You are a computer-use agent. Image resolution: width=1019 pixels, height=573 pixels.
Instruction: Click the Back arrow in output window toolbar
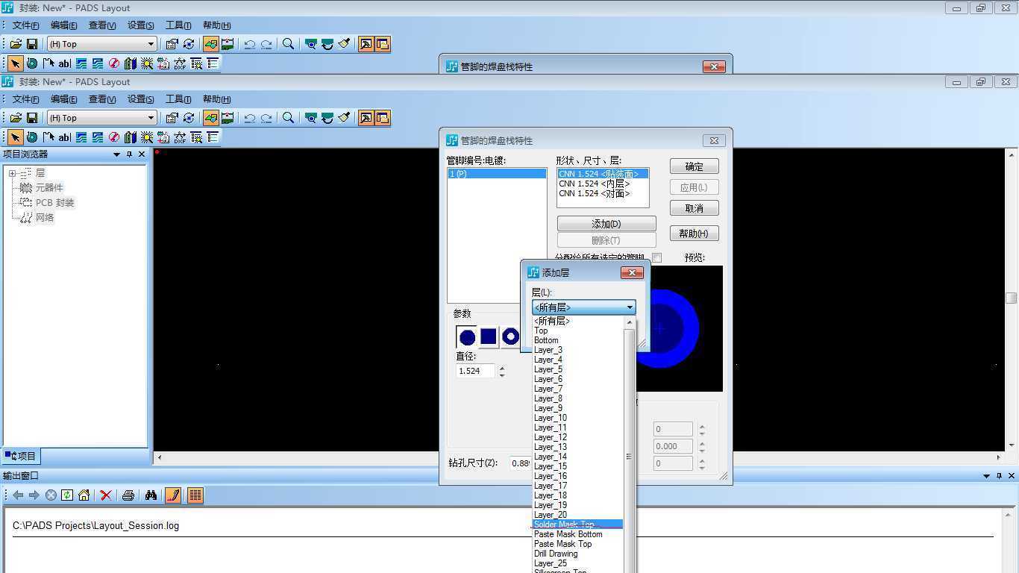(18, 495)
